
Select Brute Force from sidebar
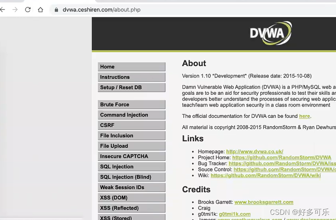132,104
